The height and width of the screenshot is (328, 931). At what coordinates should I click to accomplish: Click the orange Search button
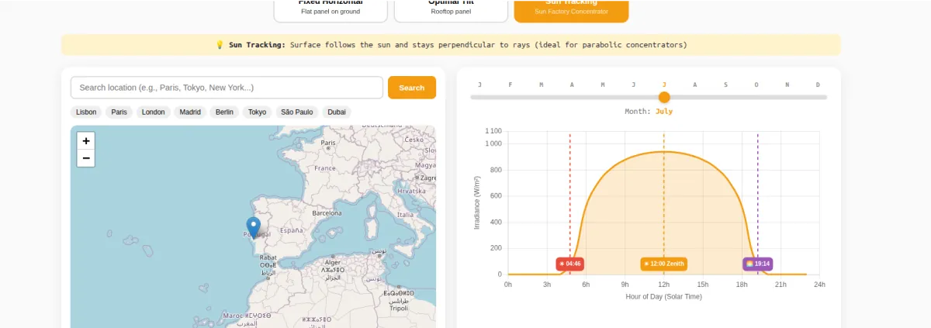point(412,88)
